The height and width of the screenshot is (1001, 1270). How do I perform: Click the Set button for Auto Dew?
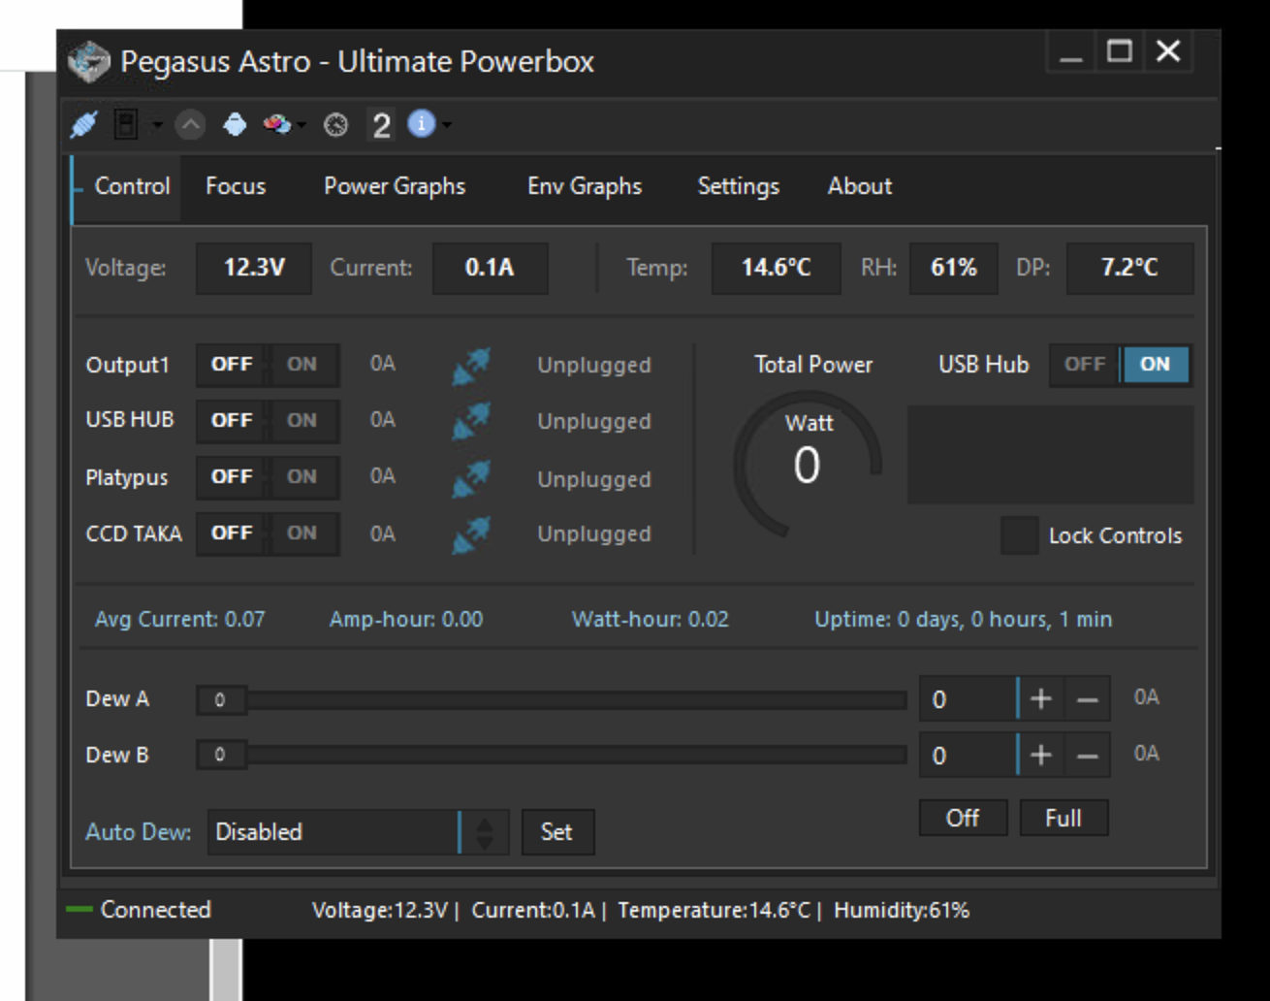(557, 832)
